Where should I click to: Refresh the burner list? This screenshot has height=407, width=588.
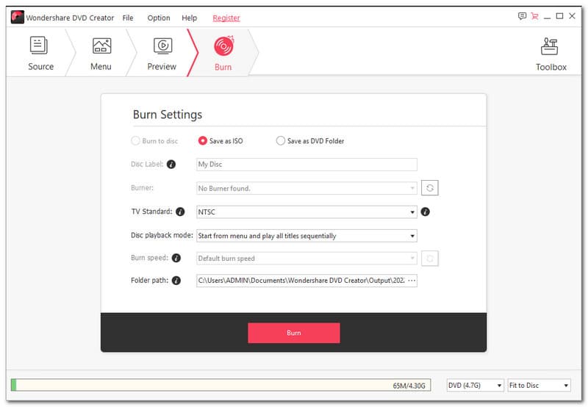[430, 188]
